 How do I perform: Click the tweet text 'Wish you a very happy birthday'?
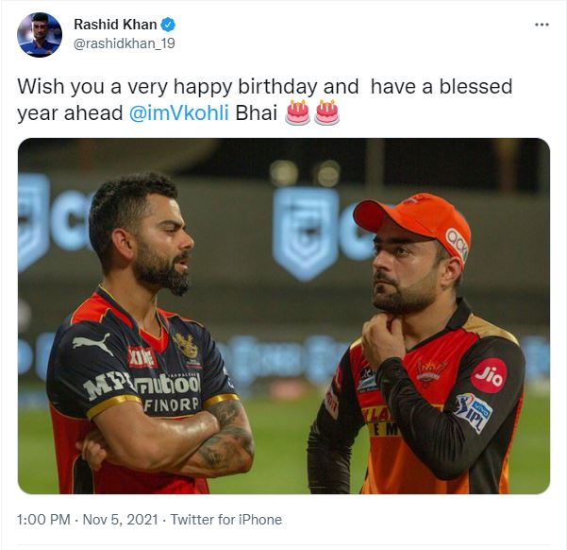(167, 87)
